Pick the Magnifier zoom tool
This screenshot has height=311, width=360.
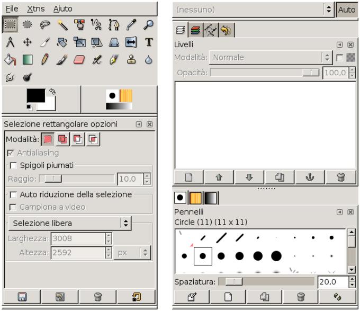coord(149,24)
